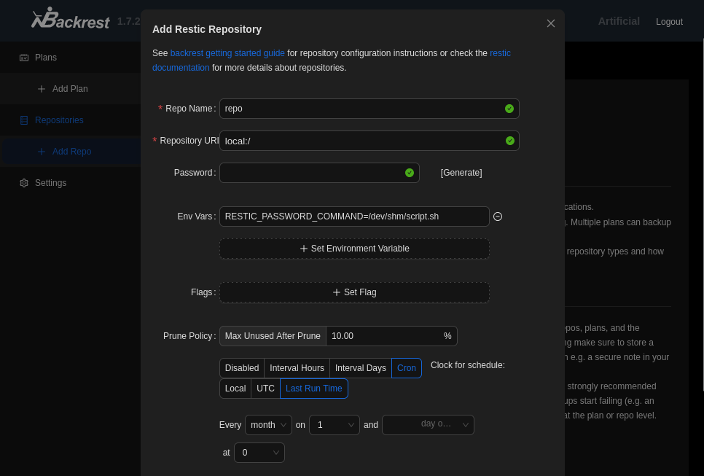704x476 pixels.
Task: Close the Add Restic Repository dialog
Action: click(x=551, y=23)
